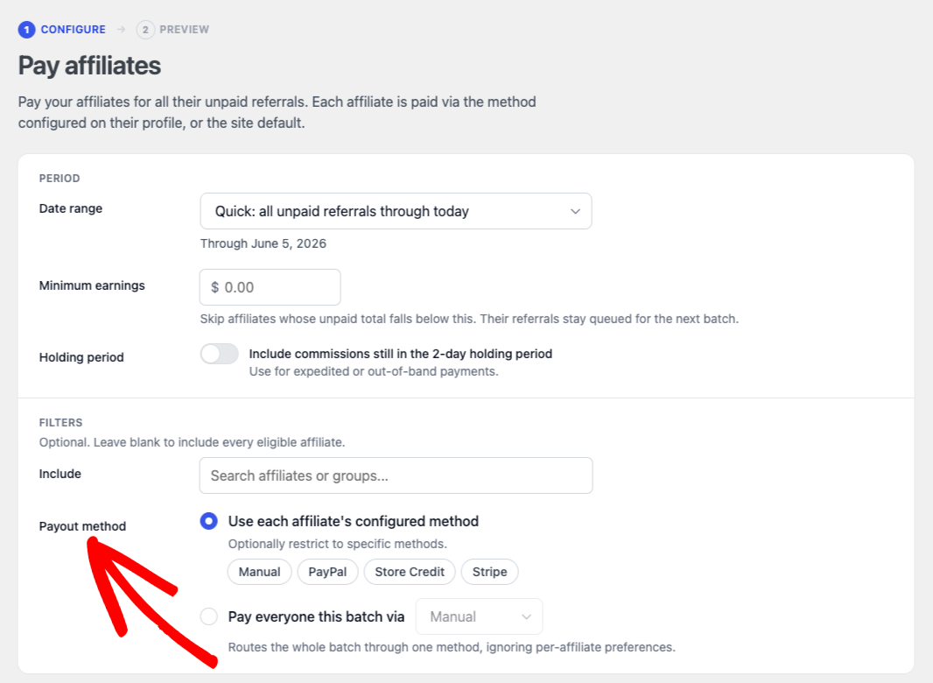The width and height of the screenshot is (933, 683).
Task: Click the step 2 Preview circle icon
Action: coord(145,30)
